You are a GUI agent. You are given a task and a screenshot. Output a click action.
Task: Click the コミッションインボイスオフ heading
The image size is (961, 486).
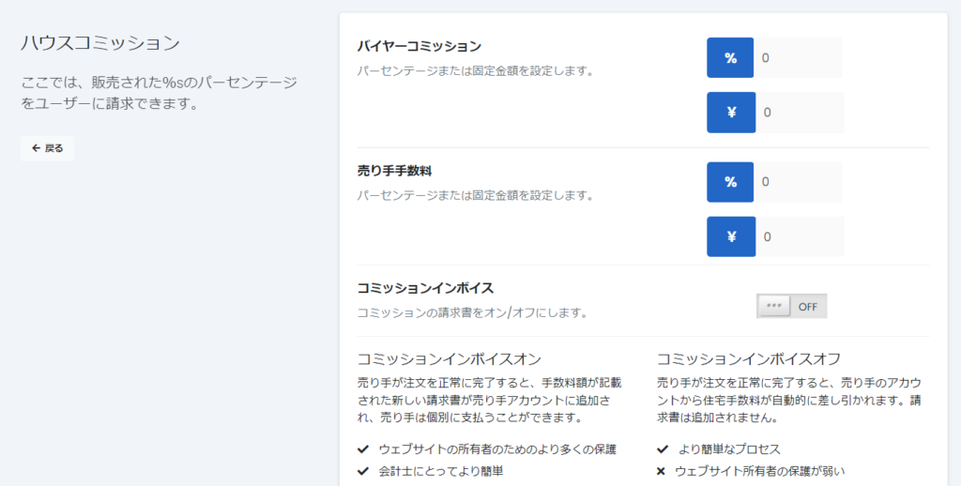tap(748, 359)
